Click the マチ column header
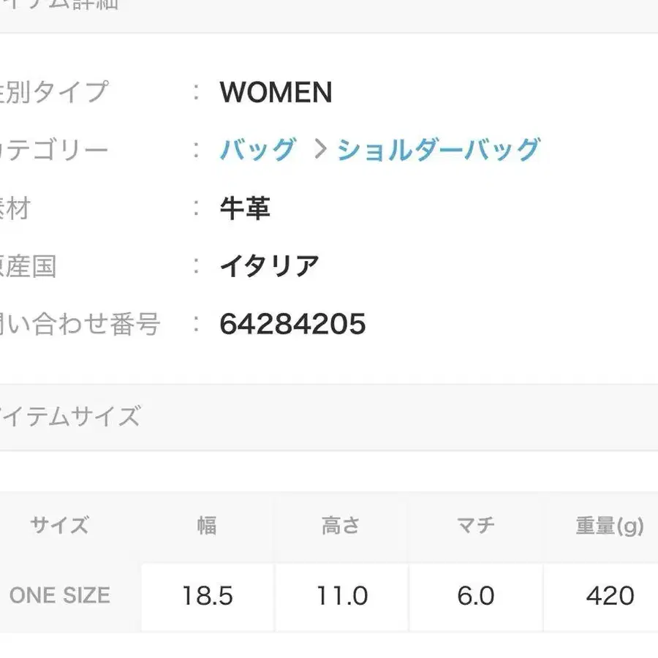This screenshot has height=658, width=658. click(475, 525)
